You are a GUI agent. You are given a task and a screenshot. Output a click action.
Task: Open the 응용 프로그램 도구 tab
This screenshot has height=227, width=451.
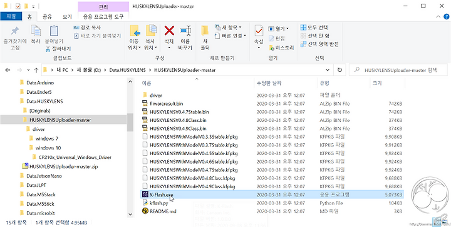click(103, 17)
